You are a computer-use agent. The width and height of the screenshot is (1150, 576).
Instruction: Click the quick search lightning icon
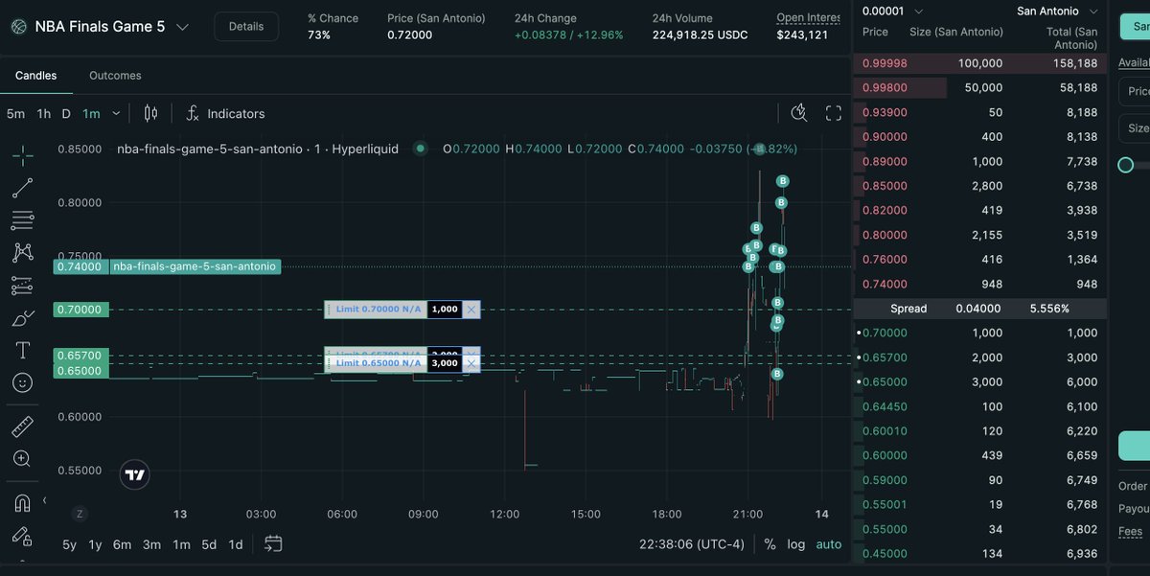pyautogui.click(x=799, y=113)
